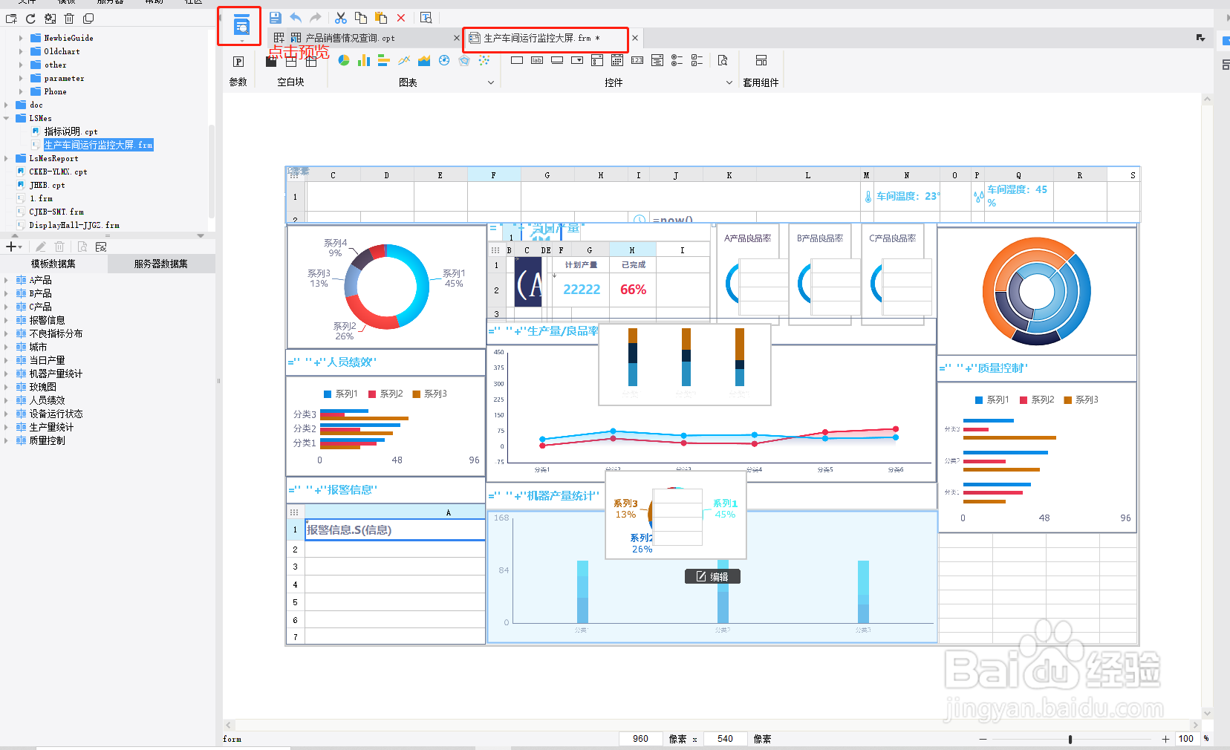Viewport: 1230px width, 750px height.
Task: Zoom out with the minus button
Action: pyautogui.click(x=983, y=739)
